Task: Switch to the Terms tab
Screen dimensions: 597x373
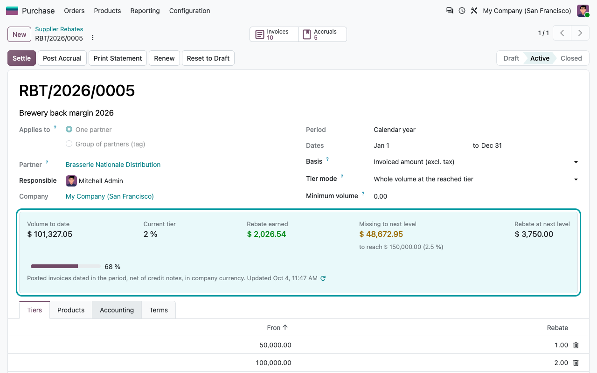Action: pyautogui.click(x=159, y=310)
